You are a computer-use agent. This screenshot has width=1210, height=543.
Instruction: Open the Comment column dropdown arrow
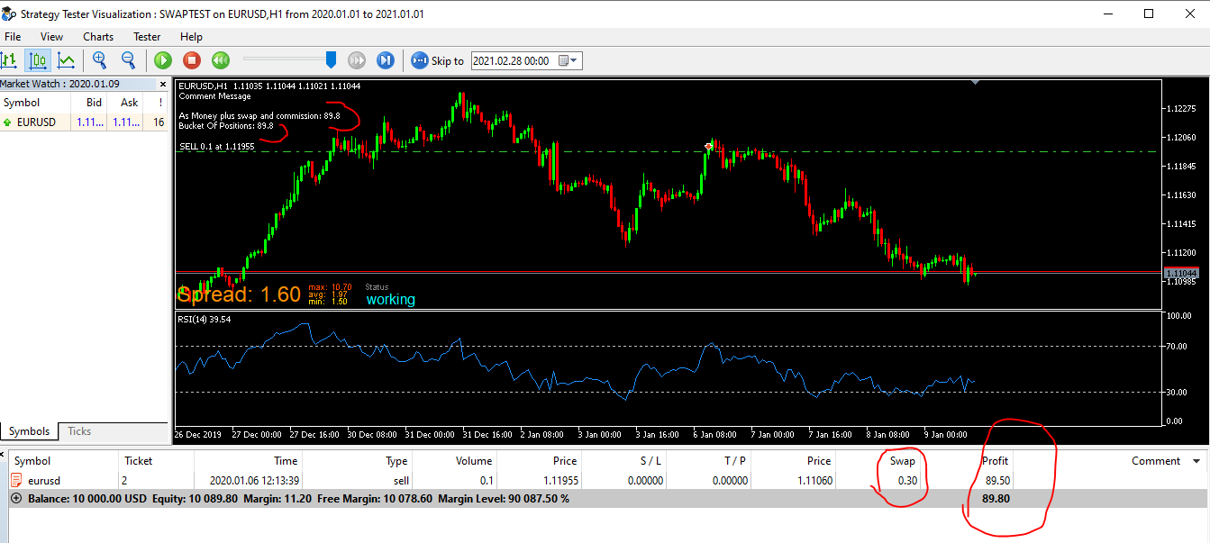(x=1196, y=461)
